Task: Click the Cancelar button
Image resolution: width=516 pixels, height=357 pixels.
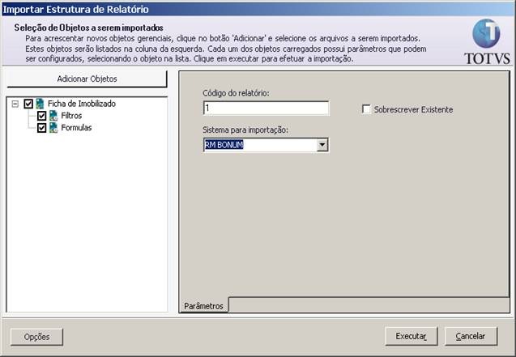Action: click(x=471, y=336)
